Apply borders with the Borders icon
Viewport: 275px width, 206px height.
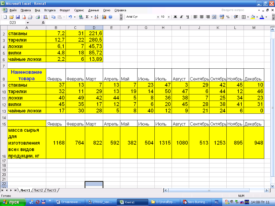tap(244, 17)
